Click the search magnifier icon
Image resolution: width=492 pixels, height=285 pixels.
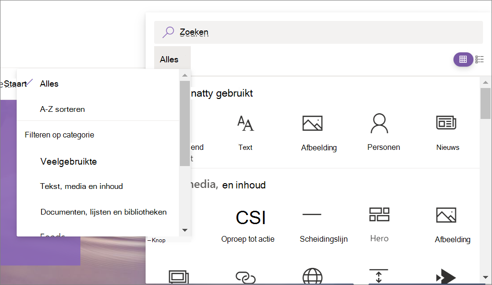click(x=168, y=32)
